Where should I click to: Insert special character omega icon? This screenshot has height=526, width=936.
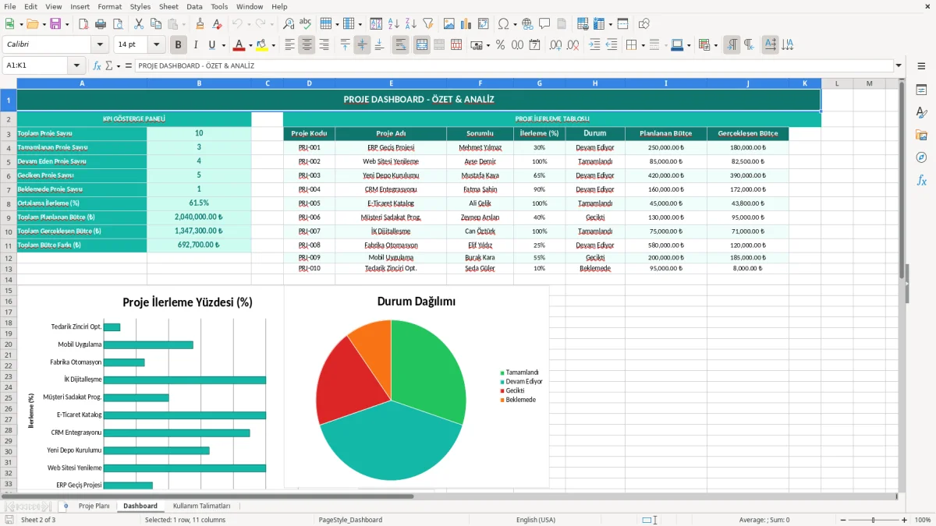point(503,24)
